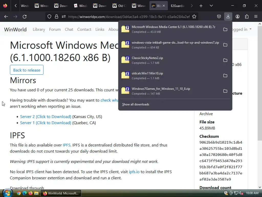Image resolution: width=262 pixels, height=197 pixels.
Task: Launch Firefox from quick launch
Action: pyautogui.click(x=30, y=193)
